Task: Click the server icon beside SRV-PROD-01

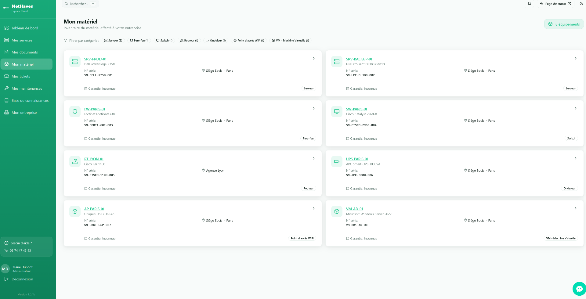Action: click(x=75, y=62)
